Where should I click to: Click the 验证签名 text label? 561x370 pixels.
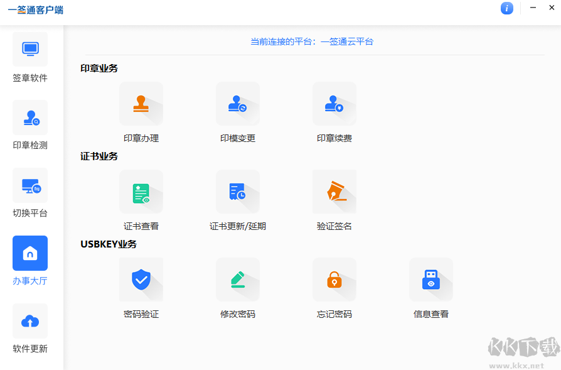coord(334,226)
